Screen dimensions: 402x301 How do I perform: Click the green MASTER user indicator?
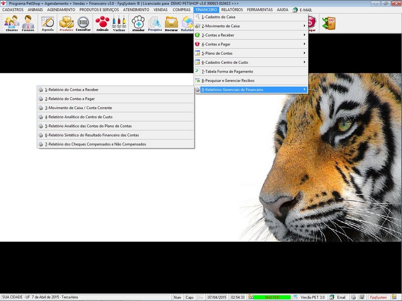272,297
